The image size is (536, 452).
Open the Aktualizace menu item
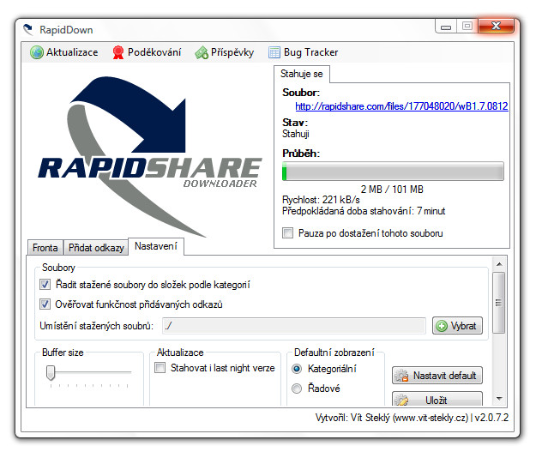pyautogui.click(x=64, y=52)
